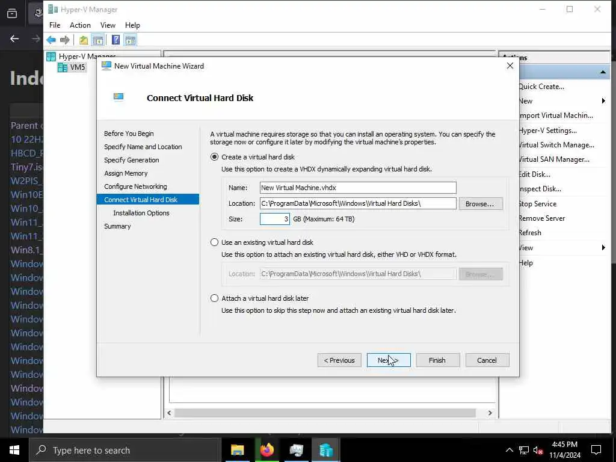The height and width of the screenshot is (462, 616).
Task: Open the Hyper-V Manager taskbar icon
Action: (x=325, y=450)
